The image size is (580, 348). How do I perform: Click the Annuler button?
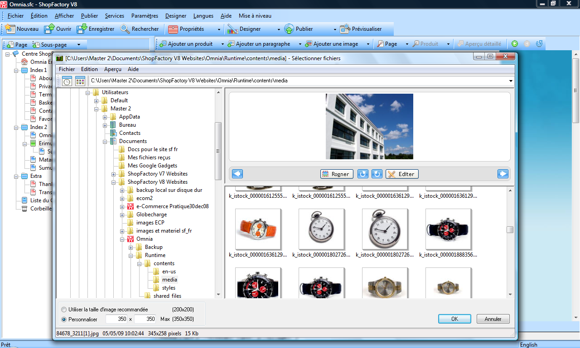point(493,319)
